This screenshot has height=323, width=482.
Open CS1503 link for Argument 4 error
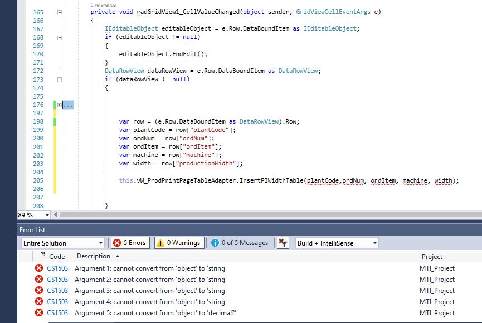coord(57,302)
